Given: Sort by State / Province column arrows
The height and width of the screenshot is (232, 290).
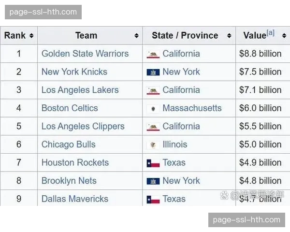Looking at the screenshot, I should click(x=229, y=36).
